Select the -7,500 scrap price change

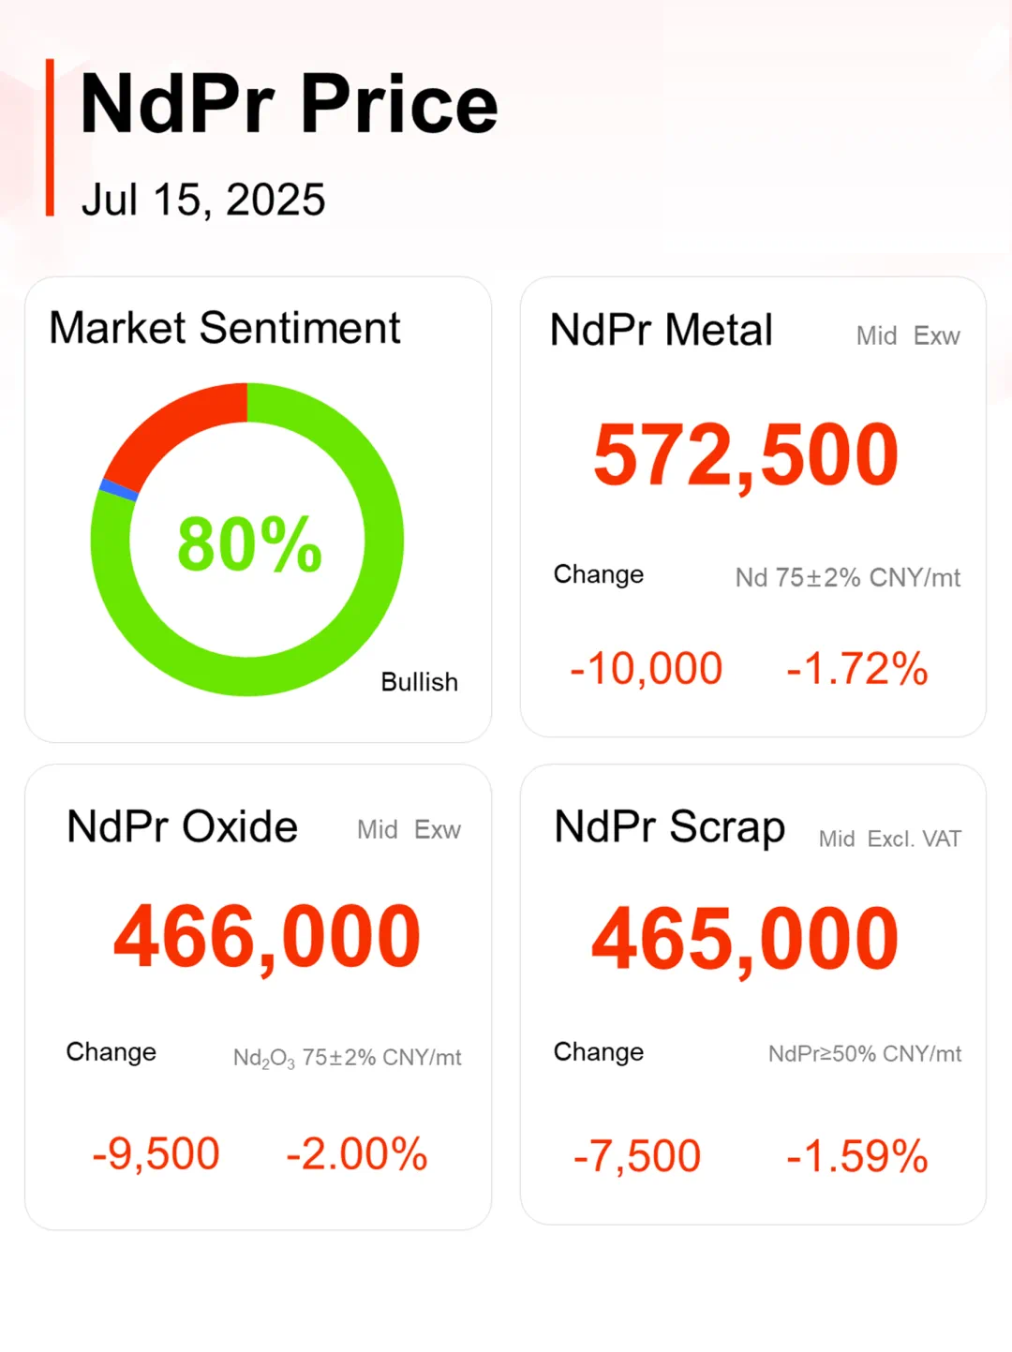coord(637,1156)
